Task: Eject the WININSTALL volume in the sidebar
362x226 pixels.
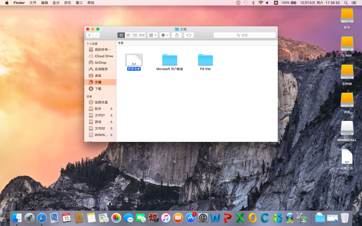Action: tap(111, 135)
